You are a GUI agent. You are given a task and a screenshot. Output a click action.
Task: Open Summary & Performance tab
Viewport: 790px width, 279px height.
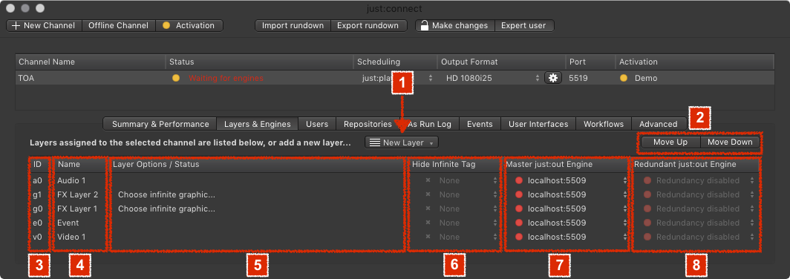click(x=160, y=124)
